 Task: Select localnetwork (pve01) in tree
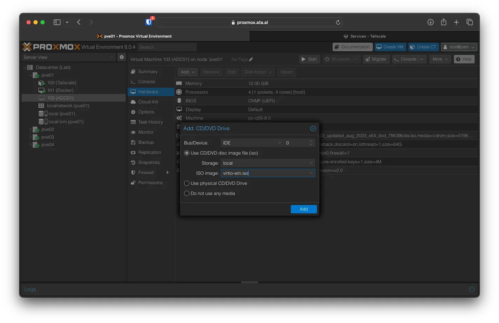click(68, 106)
